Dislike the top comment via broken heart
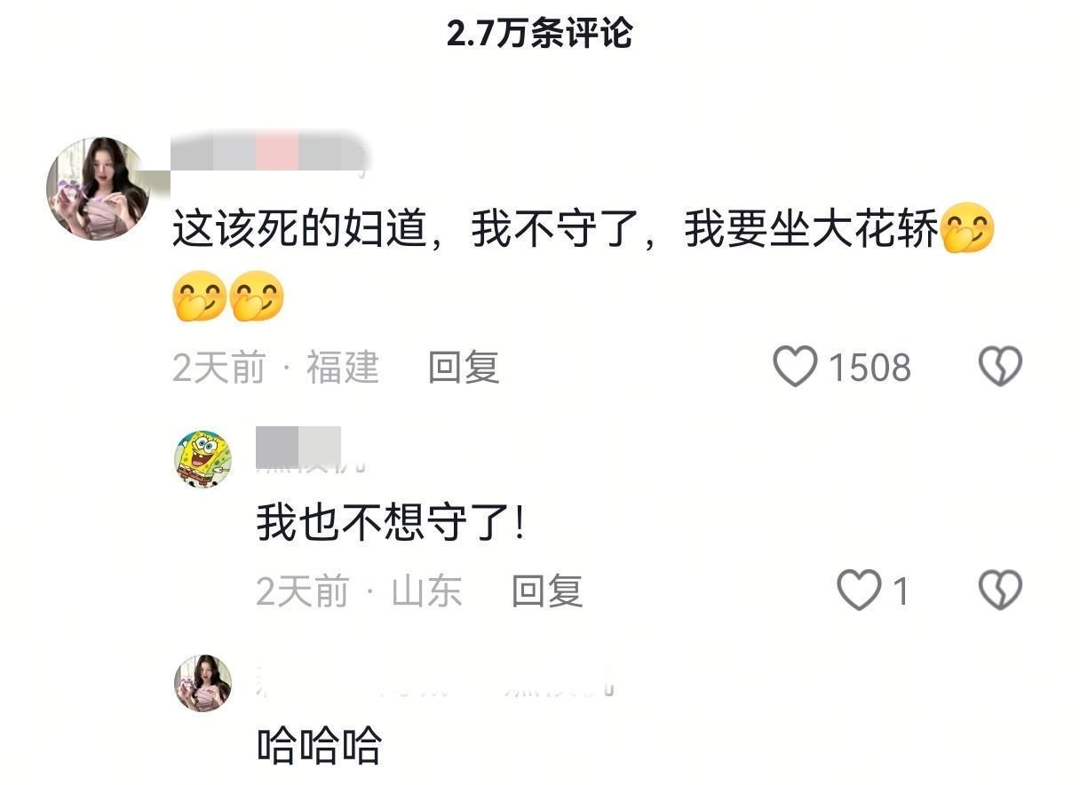Viewport: 1080px width, 785px height. [1000, 367]
